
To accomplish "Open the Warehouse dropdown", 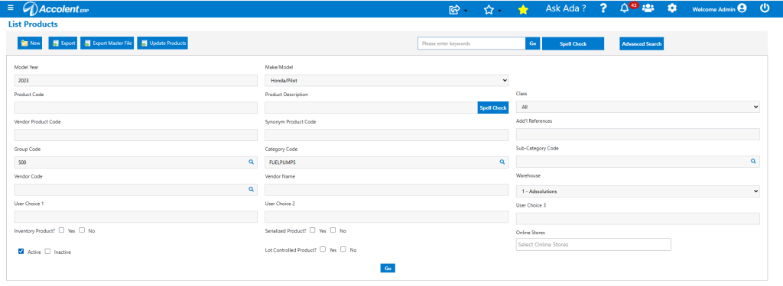I will [638, 191].
